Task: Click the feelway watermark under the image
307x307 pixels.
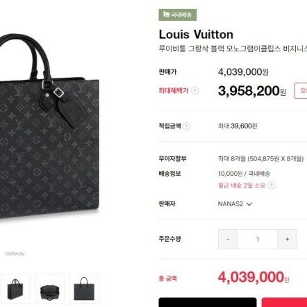Action: click(15, 254)
